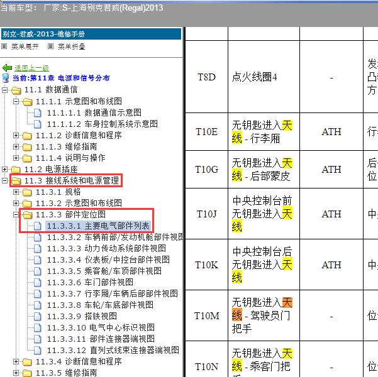This screenshot has height=377, width=378.
Task: Collapse the 11.3 接线系统和电源管理 node
Action: pyautogui.click(x=4, y=180)
